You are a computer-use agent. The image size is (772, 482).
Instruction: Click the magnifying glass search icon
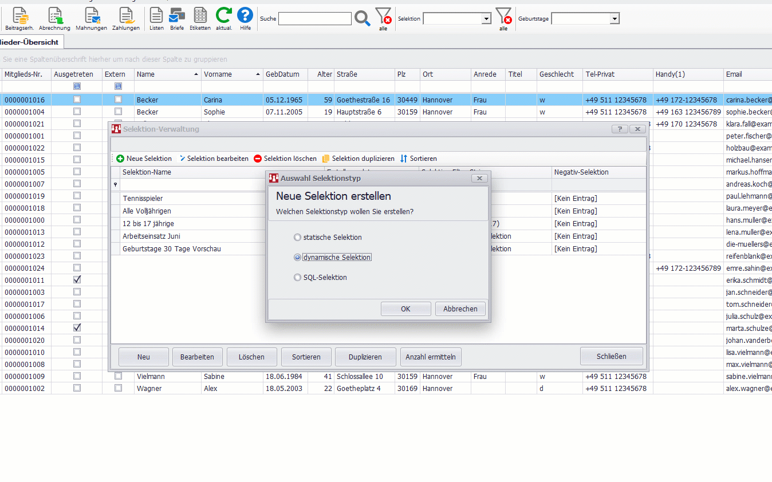pyautogui.click(x=362, y=19)
